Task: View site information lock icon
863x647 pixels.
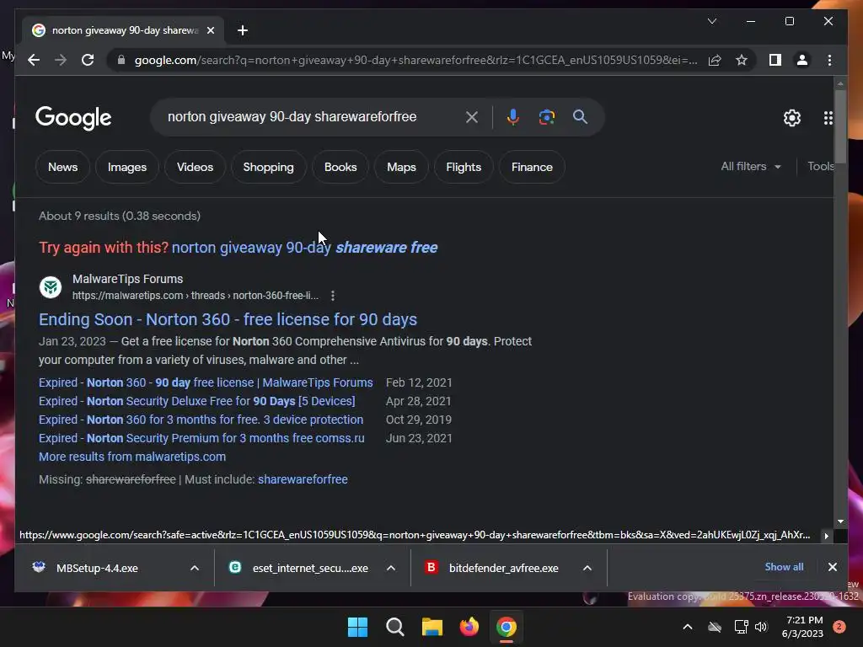Action: click(x=121, y=60)
